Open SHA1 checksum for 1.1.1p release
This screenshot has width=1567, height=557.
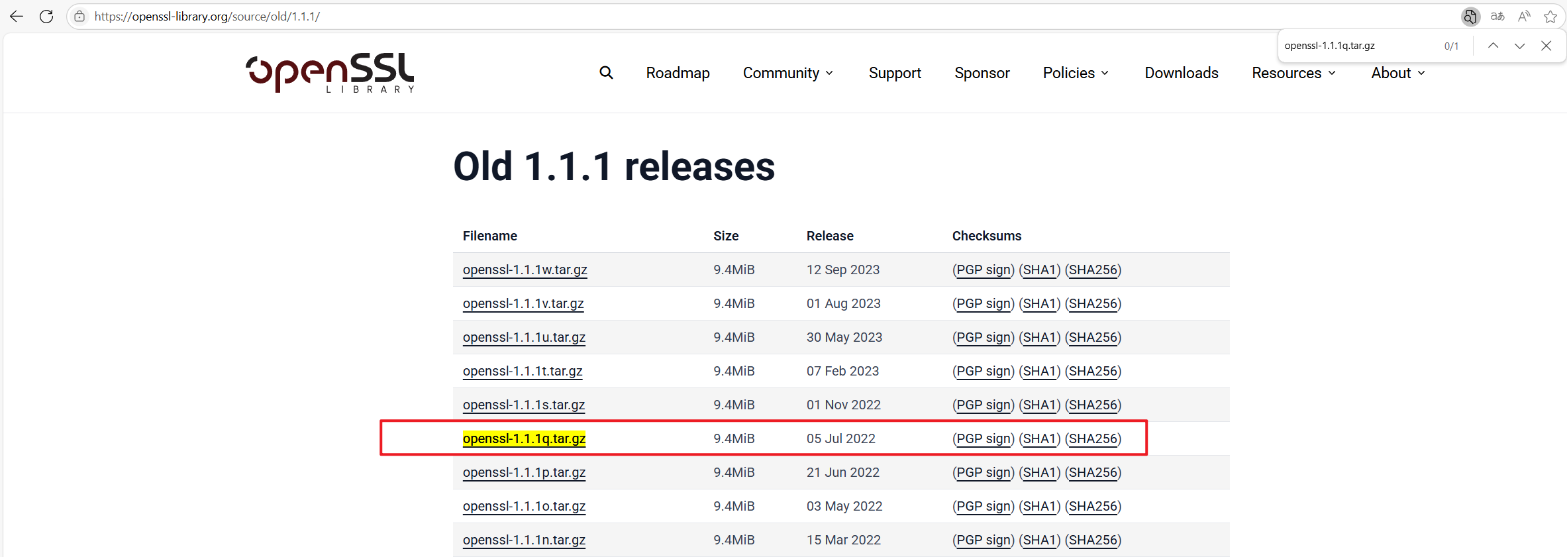(x=1039, y=472)
